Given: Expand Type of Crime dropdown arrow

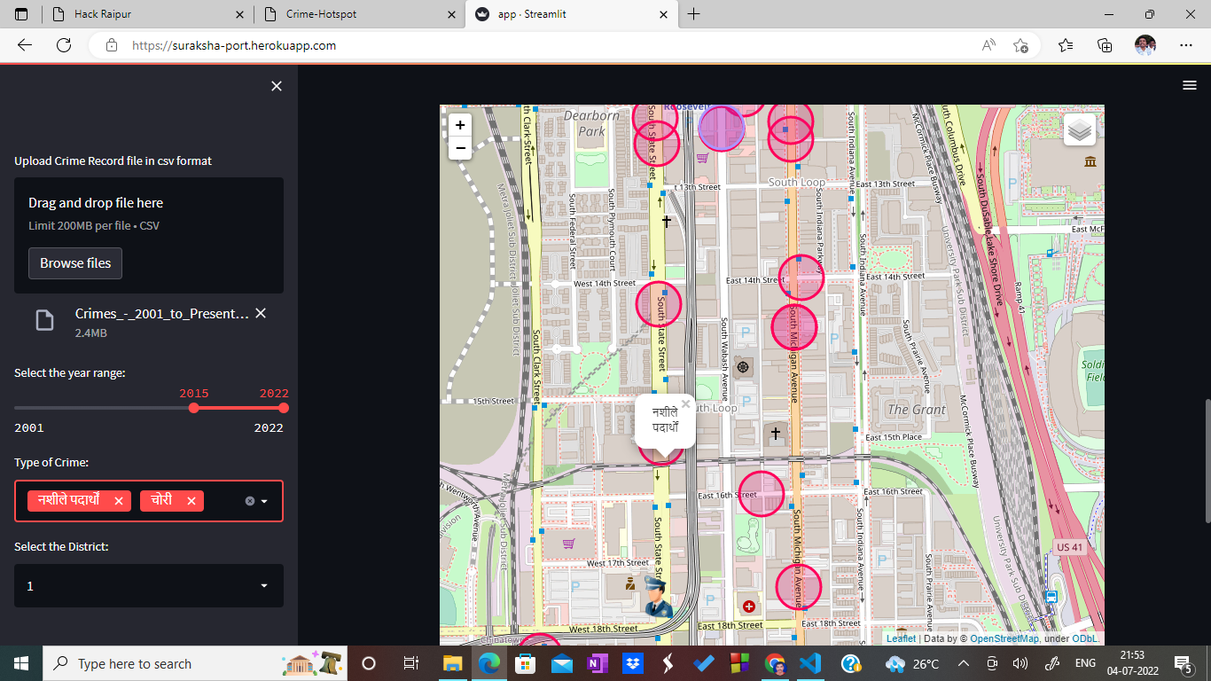Looking at the screenshot, I should (264, 501).
